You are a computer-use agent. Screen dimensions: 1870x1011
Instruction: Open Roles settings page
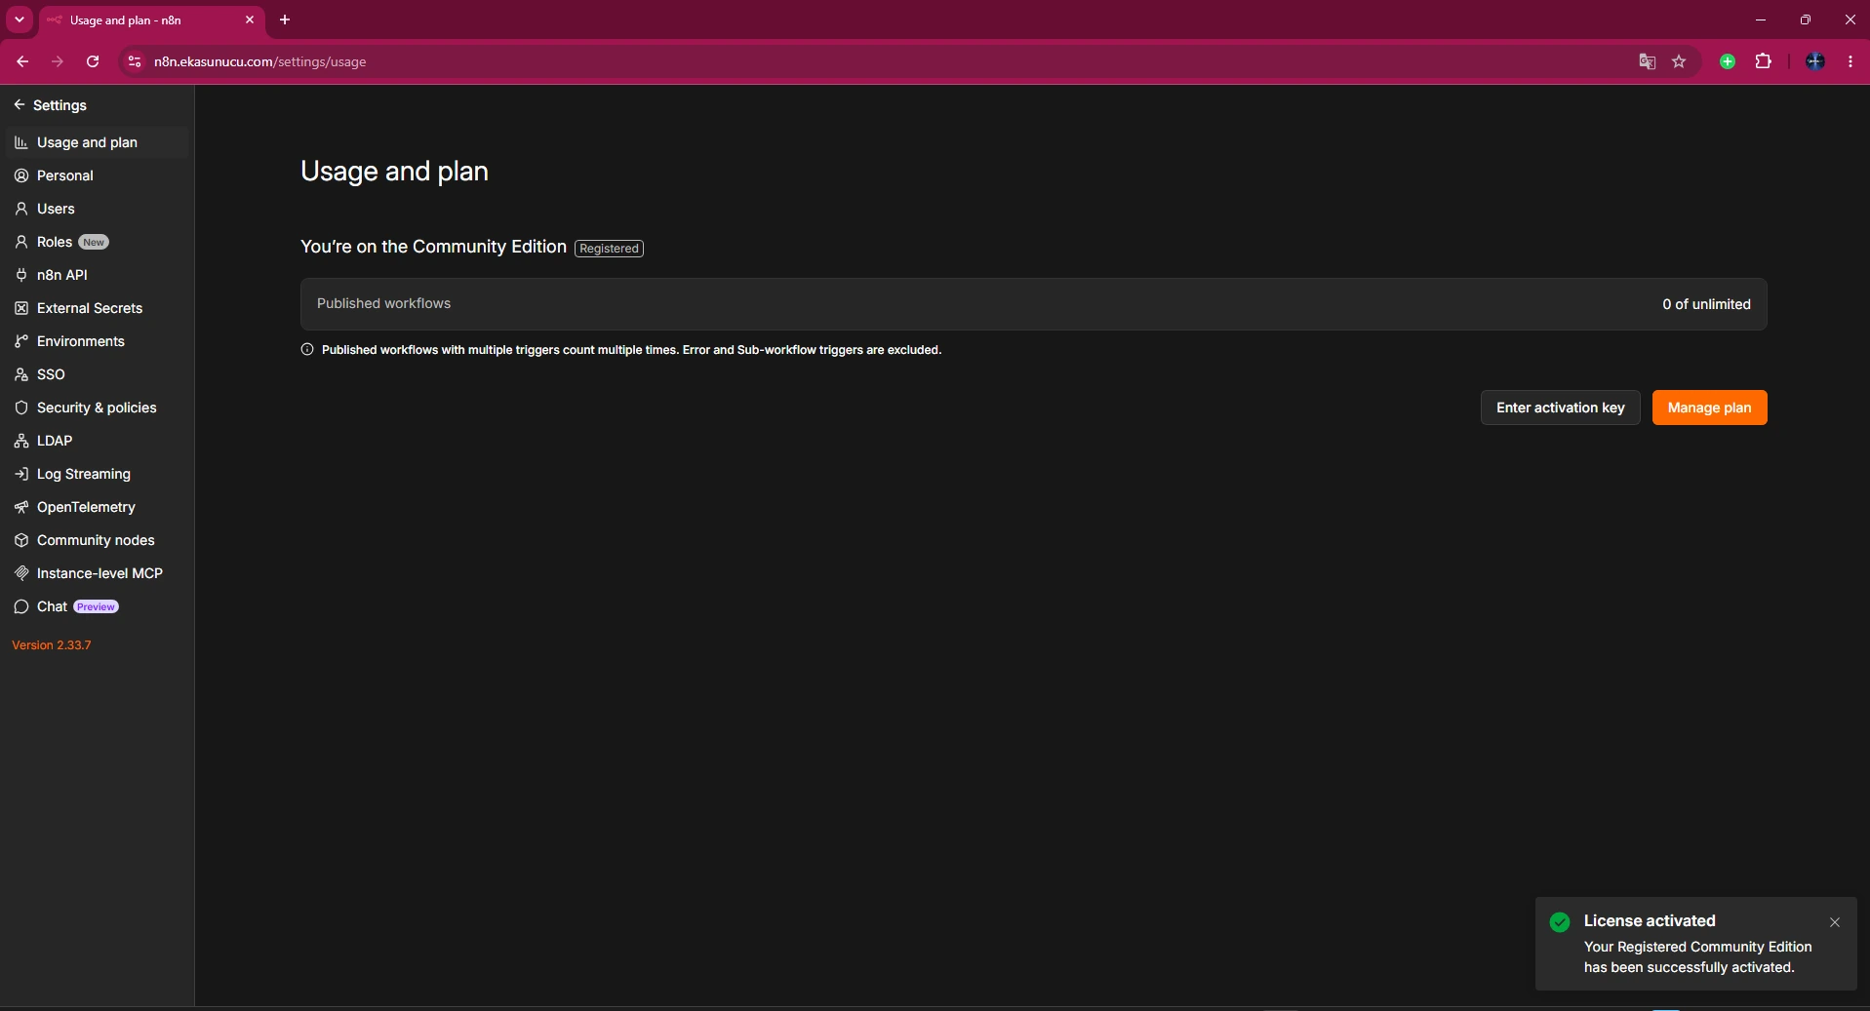(96, 242)
